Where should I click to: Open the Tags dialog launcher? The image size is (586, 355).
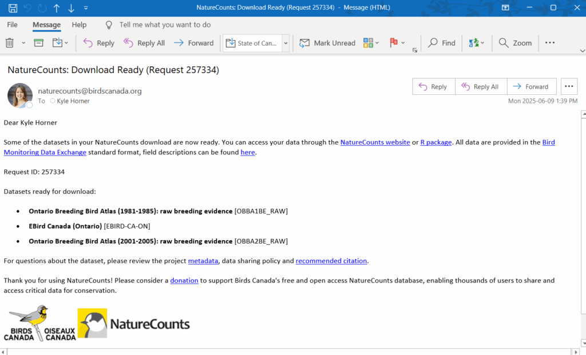point(415,50)
